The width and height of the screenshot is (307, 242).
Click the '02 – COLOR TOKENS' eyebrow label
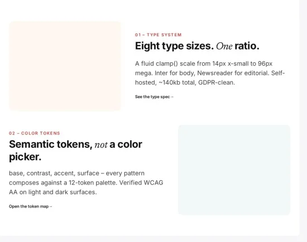[x=35, y=133]
